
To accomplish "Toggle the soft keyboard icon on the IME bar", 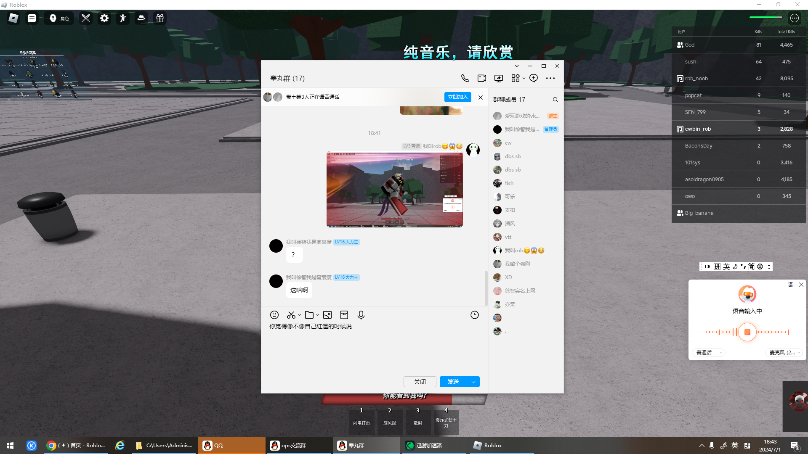I will [717, 267].
